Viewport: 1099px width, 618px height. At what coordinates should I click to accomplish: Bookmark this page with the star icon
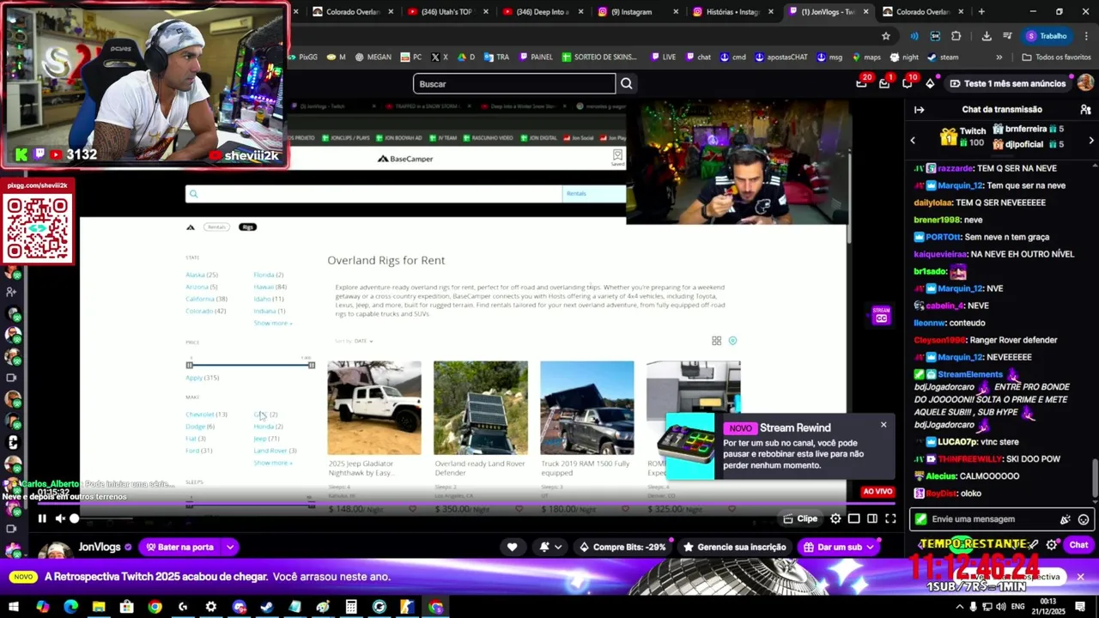[886, 36]
